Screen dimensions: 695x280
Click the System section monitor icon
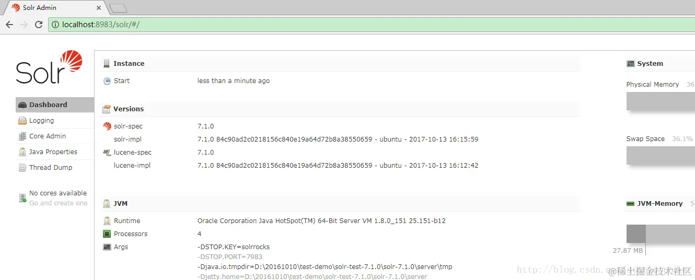tap(630, 64)
